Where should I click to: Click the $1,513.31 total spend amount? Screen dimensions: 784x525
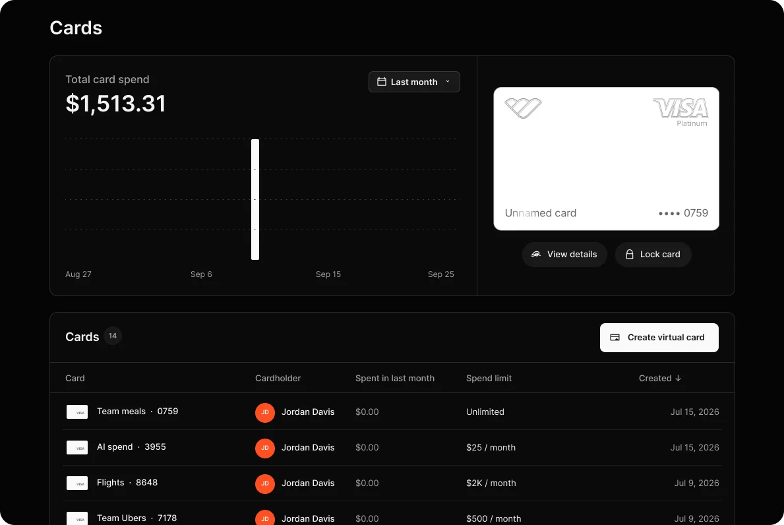(x=115, y=104)
